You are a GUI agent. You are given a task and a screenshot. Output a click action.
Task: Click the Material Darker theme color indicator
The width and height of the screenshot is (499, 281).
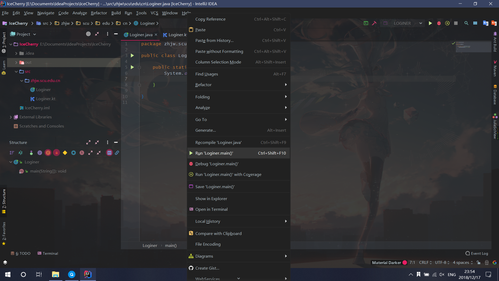[x=405, y=263]
